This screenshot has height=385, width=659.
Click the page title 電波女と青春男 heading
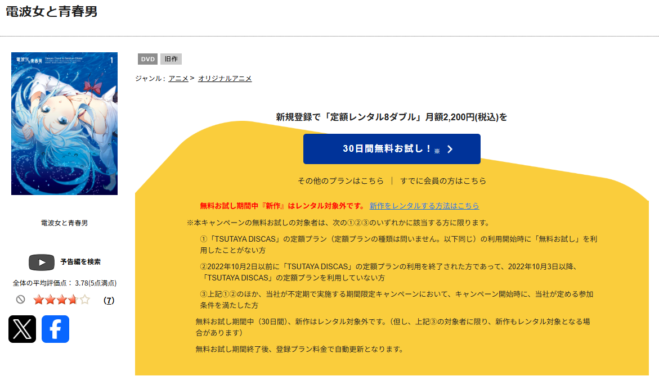click(51, 11)
